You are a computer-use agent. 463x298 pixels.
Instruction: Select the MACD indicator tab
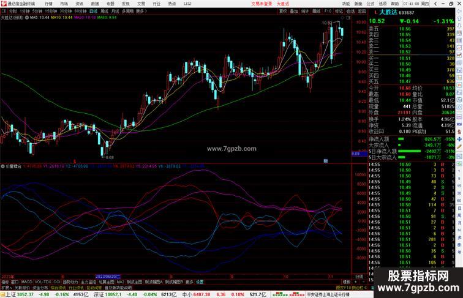pos(26,282)
